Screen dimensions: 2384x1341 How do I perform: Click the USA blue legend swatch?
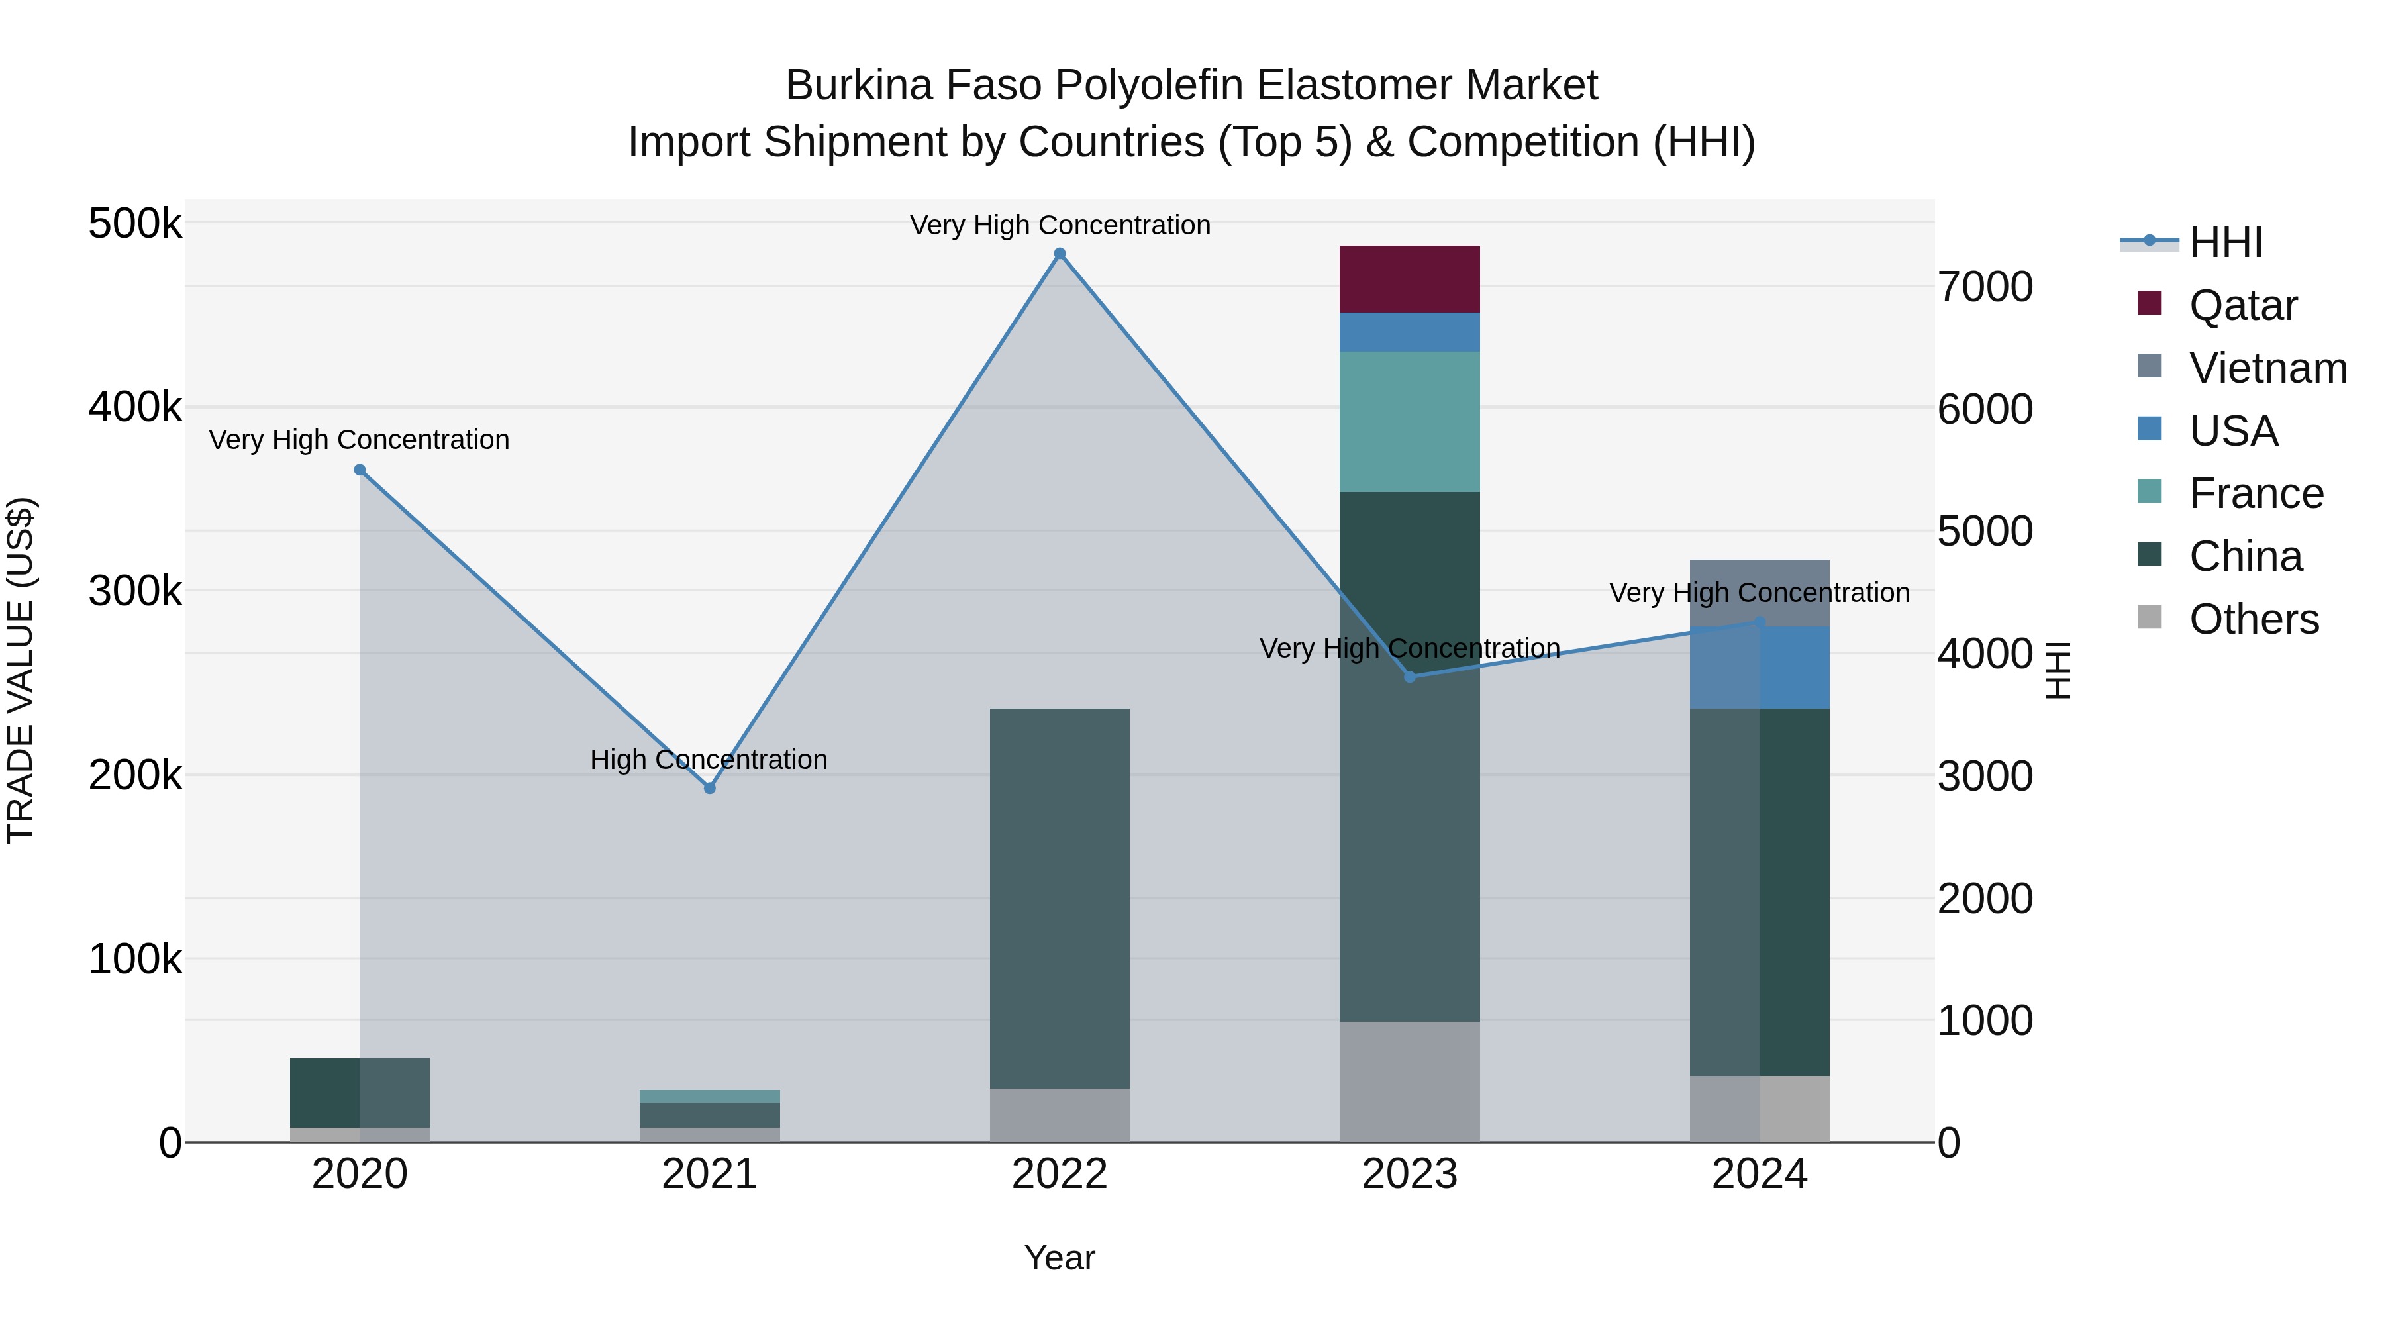(x=2150, y=428)
